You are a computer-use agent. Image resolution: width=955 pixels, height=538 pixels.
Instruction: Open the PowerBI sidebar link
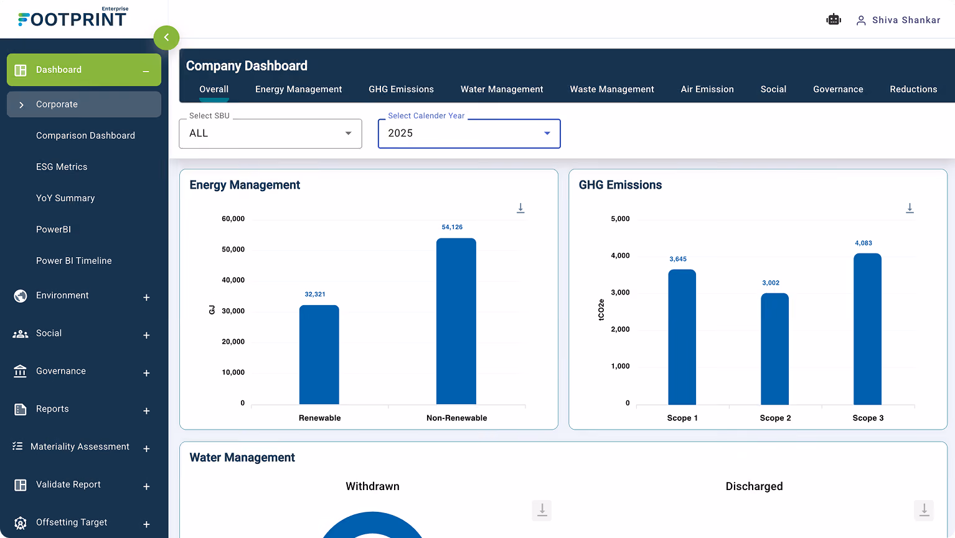pyautogui.click(x=54, y=229)
